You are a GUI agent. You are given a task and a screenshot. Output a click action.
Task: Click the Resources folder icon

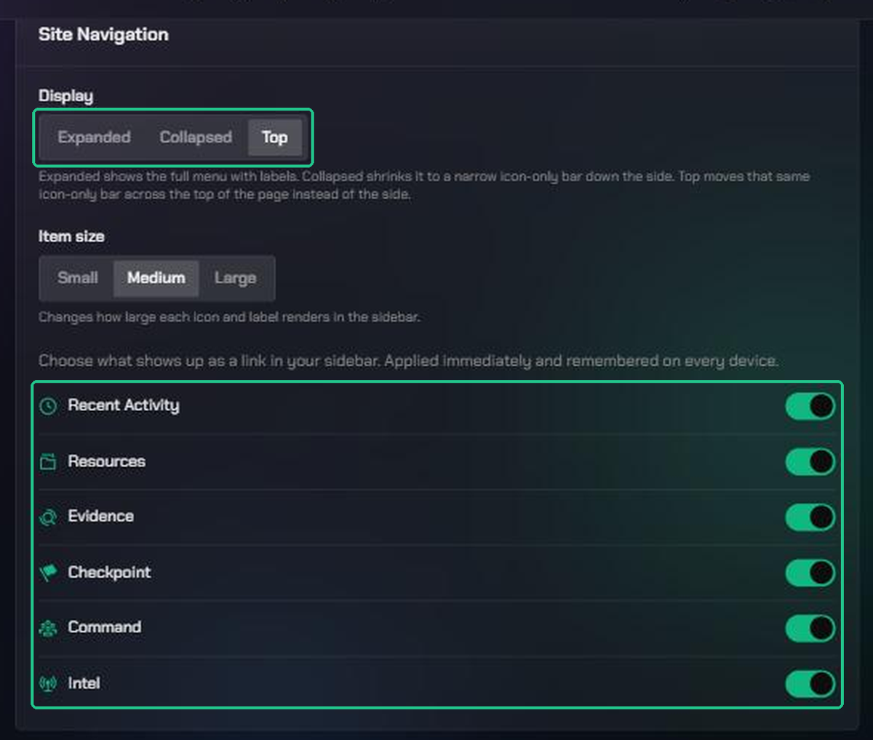pos(48,461)
